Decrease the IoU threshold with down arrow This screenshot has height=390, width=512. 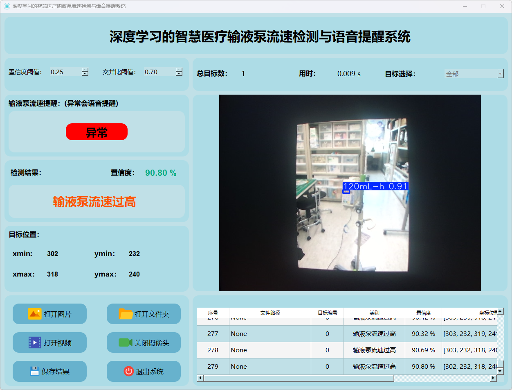(179, 74)
